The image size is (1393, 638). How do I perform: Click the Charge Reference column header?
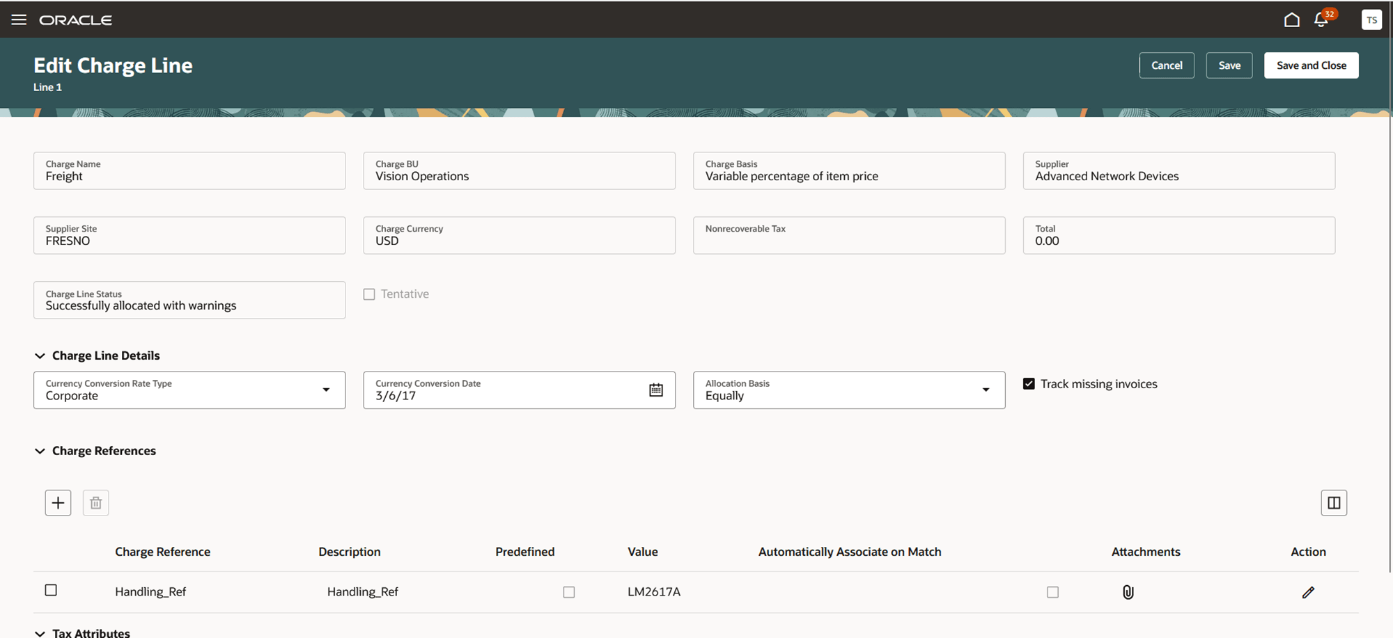coord(162,552)
